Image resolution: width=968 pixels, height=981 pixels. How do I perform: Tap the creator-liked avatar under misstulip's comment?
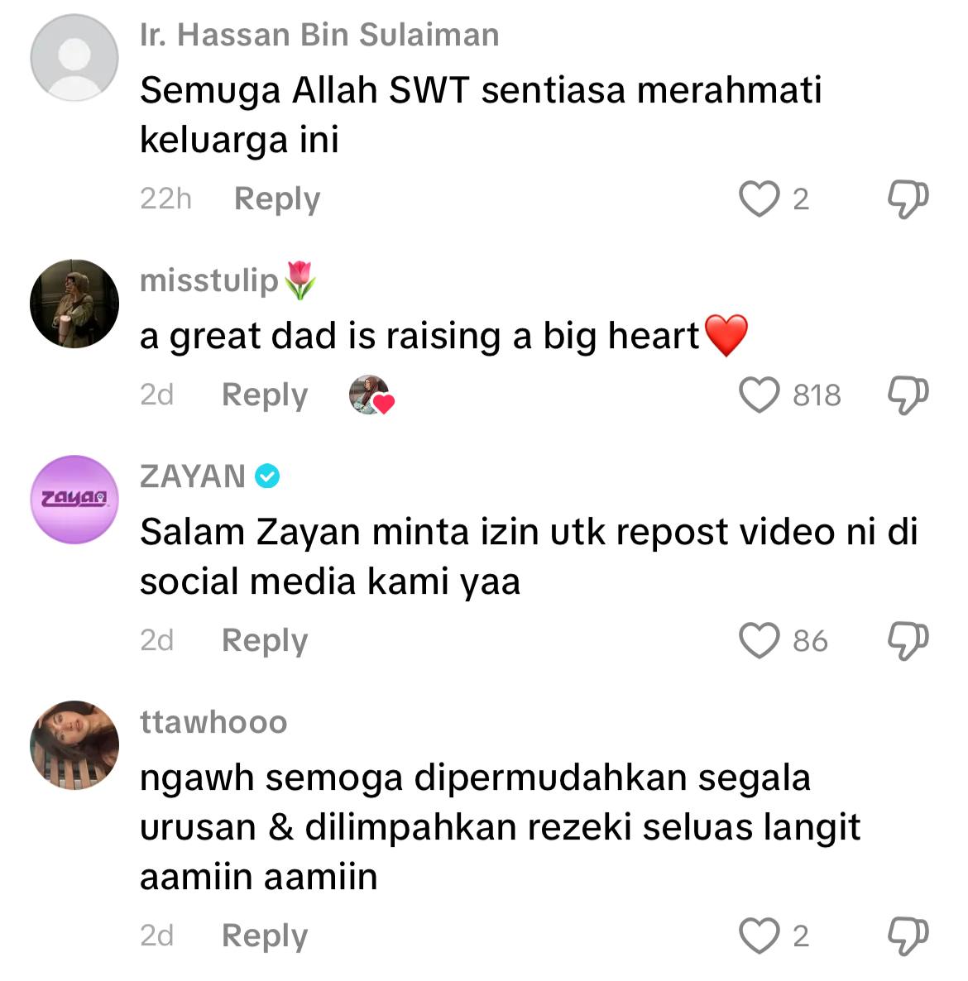click(x=371, y=395)
